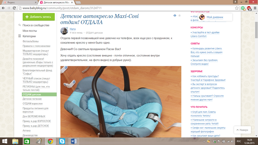Screen dimensions: 258x145
Task: Open Microsoft Word from the taskbar
Action: [x=74, y=141]
